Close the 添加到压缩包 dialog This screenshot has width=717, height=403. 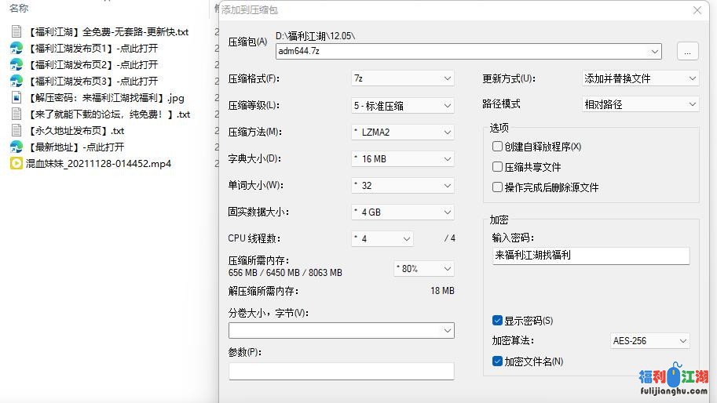(x=697, y=10)
